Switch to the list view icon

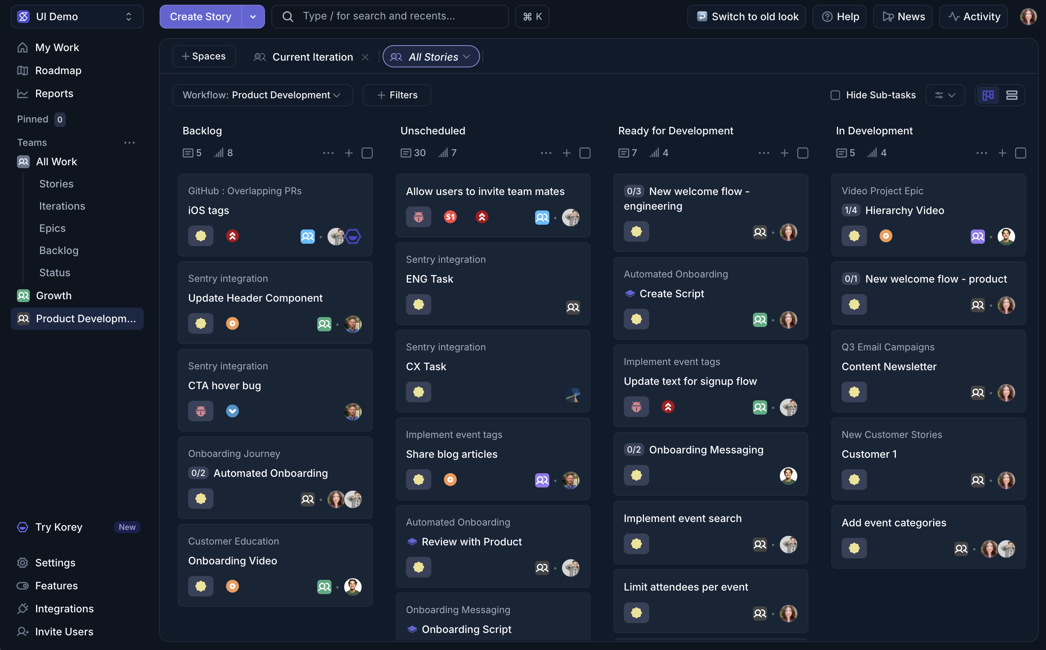(x=1012, y=95)
